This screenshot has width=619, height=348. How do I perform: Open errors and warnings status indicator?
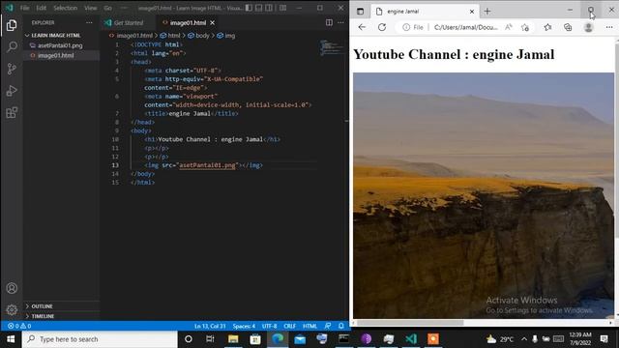19,326
